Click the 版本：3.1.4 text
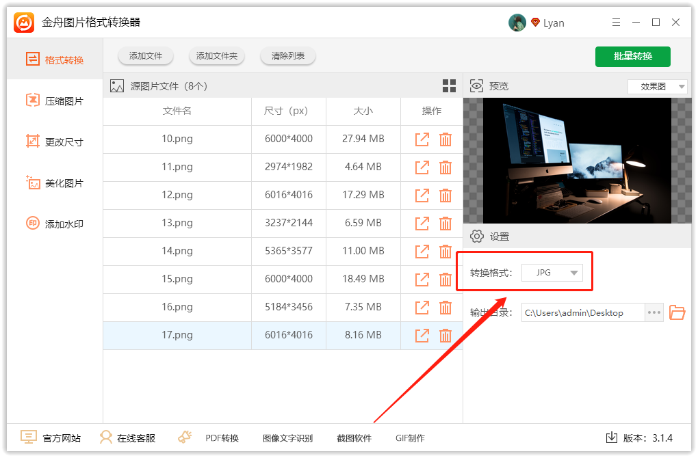The height and width of the screenshot is (458, 698). pyautogui.click(x=647, y=438)
